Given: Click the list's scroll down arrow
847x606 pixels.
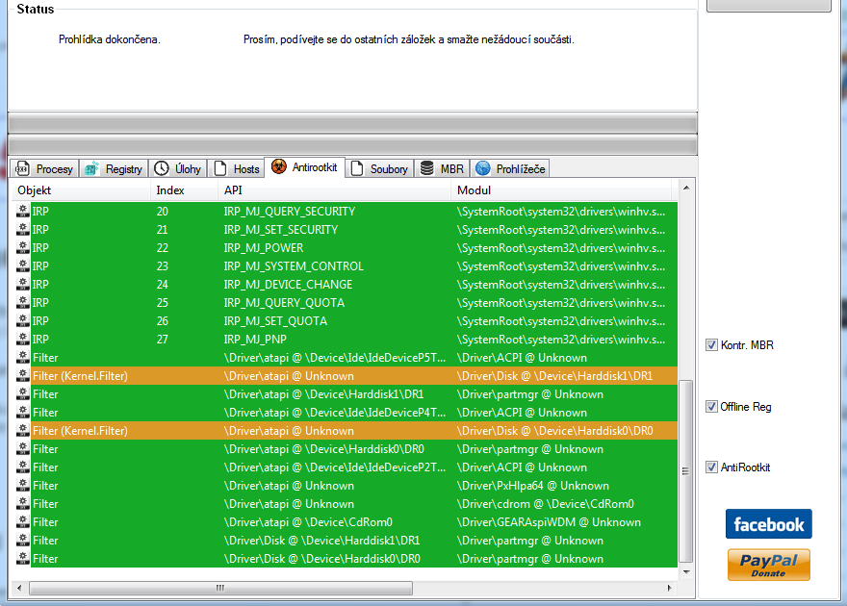Looking at the screenshot, I should click(686, 572).
